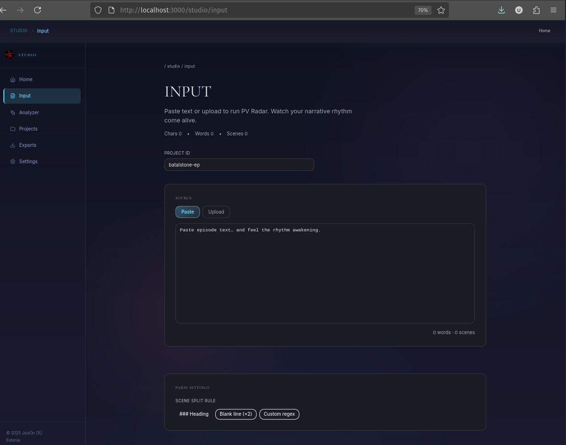This screenshot has width=566, height=445.
Task: Click the Home link at top right
Action: tap(544, 30)
